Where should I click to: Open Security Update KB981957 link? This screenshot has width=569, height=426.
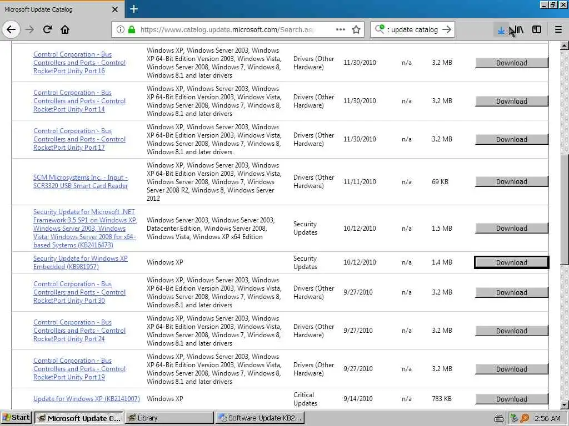tap(81, 262)
